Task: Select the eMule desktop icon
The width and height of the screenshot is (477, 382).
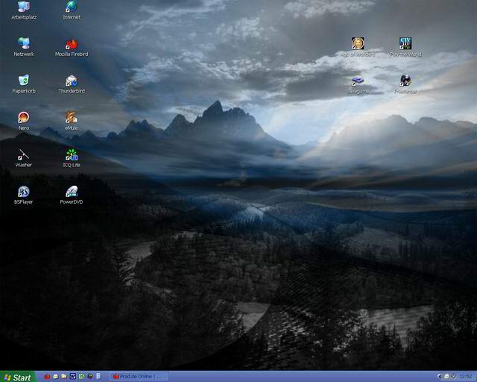Action: point(72,117)
